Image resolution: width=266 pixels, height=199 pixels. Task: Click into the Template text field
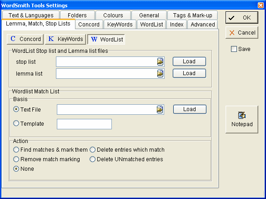pyautogui.click(x=84, y=124)
